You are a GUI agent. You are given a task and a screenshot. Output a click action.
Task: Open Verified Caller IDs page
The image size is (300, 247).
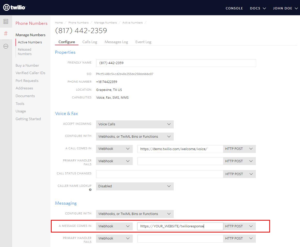(x=30, y=73)
